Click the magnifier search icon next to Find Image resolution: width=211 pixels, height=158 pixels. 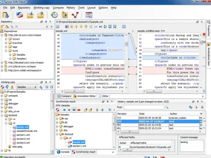point(167,107)
